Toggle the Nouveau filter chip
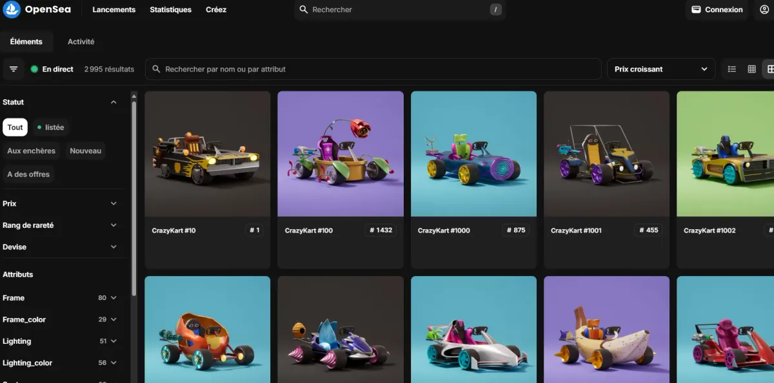Image resolution: width=774 pixels, height=383 pixels. coord(85,151)
